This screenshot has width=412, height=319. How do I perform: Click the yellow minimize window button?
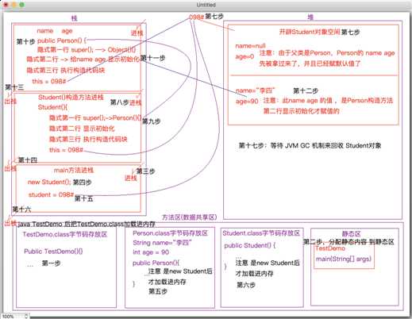pos(14,5)
